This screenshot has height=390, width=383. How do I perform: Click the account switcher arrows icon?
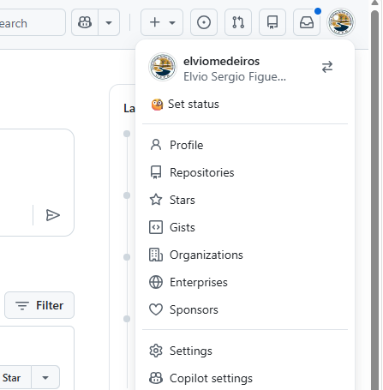[327, 67]
